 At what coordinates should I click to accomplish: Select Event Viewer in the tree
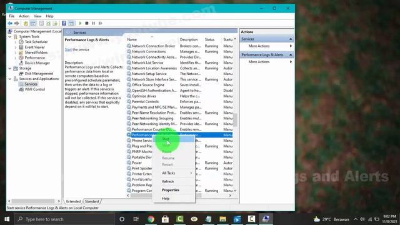tap(34, 47)
